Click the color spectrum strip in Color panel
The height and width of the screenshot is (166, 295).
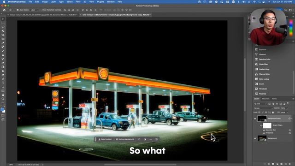click(x=291, y=28)
